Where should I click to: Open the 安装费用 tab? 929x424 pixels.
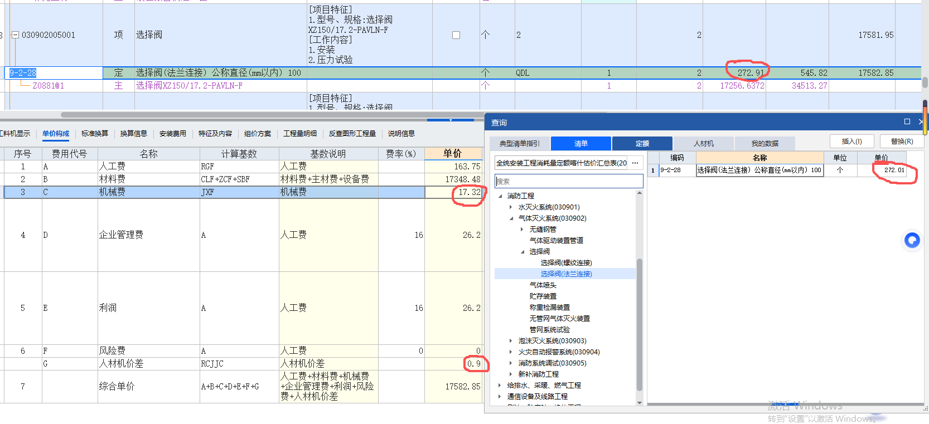[x=173, y=134]
